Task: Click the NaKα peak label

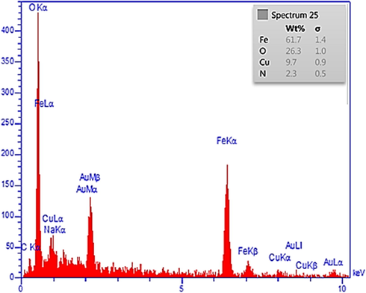Action: click(55, 229)
